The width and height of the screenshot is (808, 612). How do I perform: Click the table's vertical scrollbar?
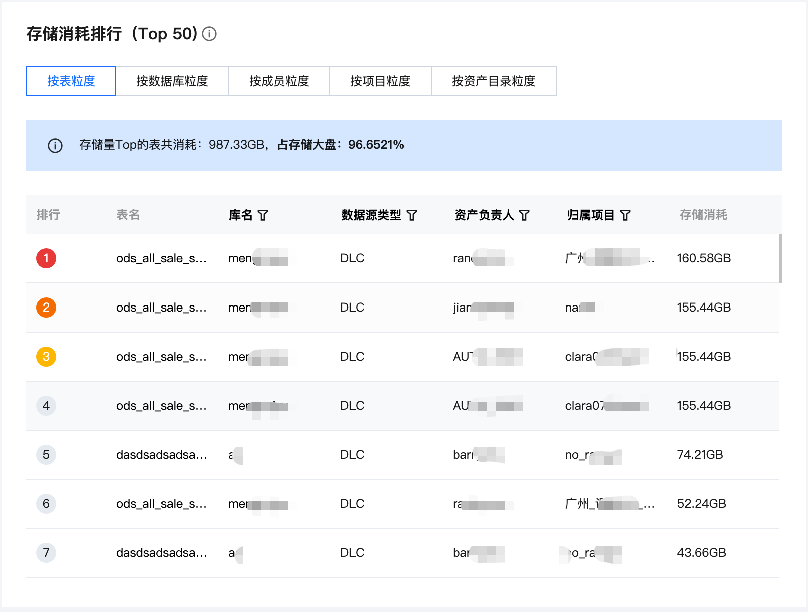click(780, 259)
